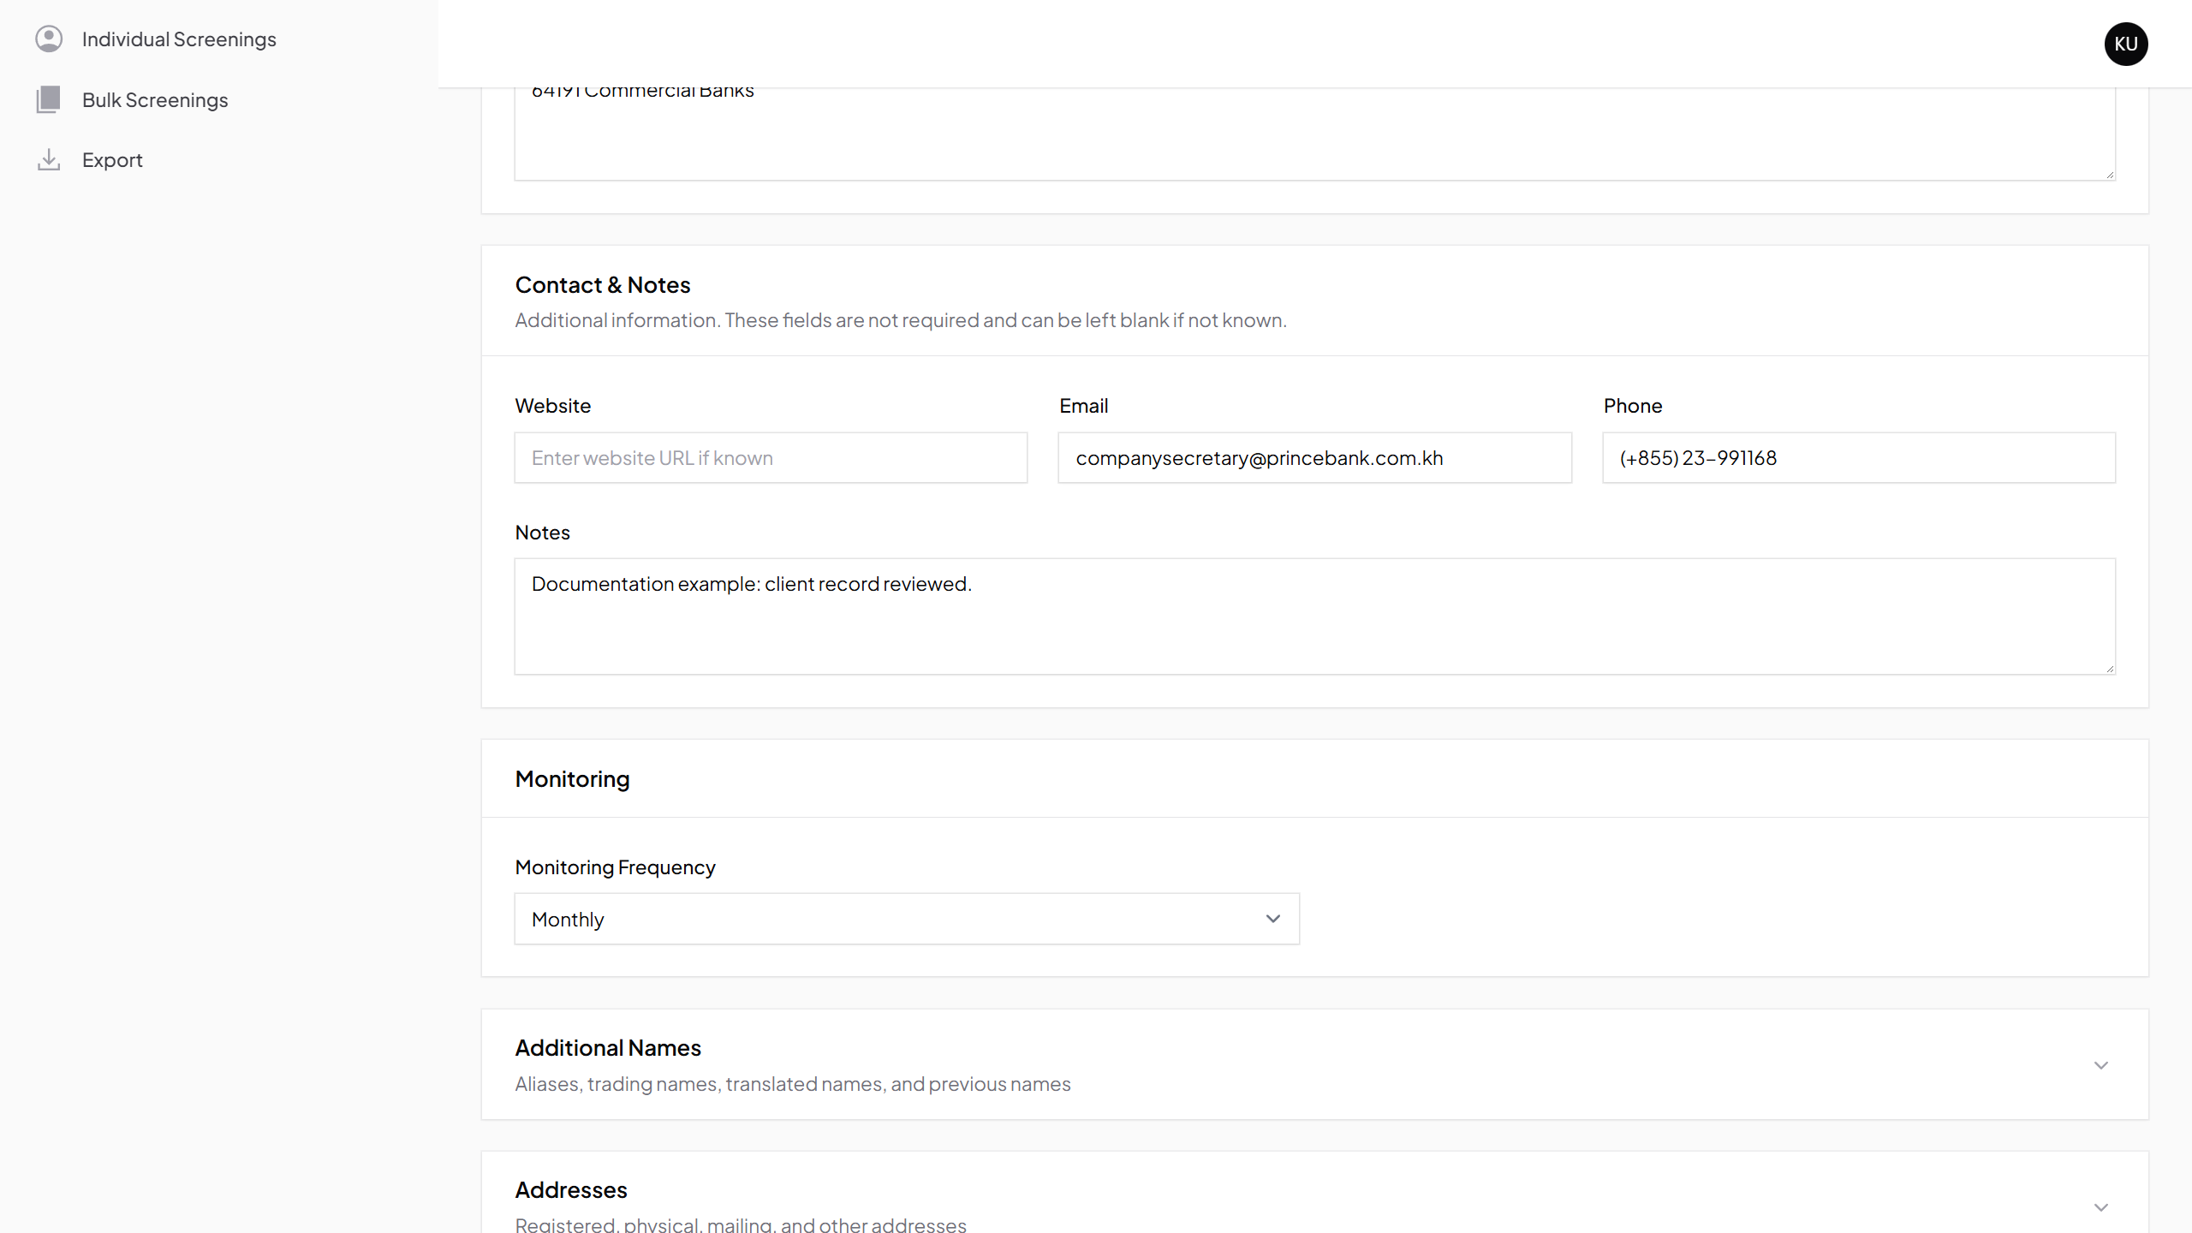This screenshot has width=2192, height=1233.
Task: Click the Notes field label
Action: tap(543, 533)
